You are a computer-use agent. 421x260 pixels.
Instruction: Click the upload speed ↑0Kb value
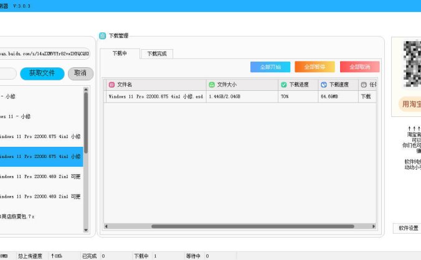57,256
